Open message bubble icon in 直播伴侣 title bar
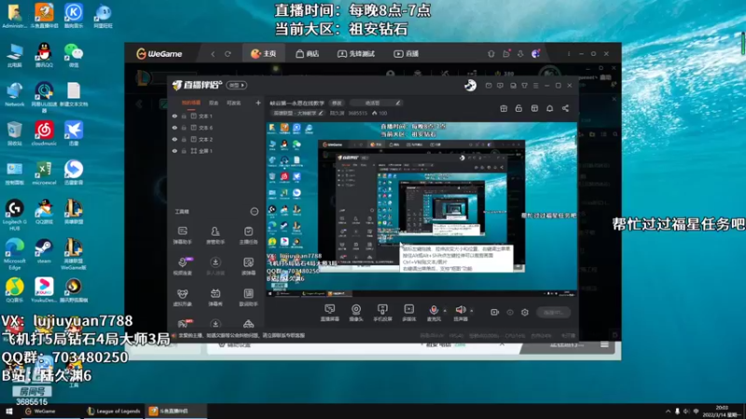746x419 pixels. tap(500, 86)
